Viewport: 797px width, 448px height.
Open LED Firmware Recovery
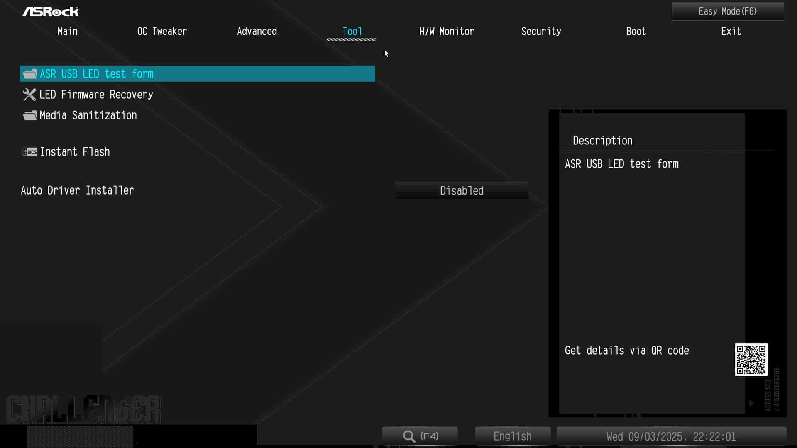96,95
